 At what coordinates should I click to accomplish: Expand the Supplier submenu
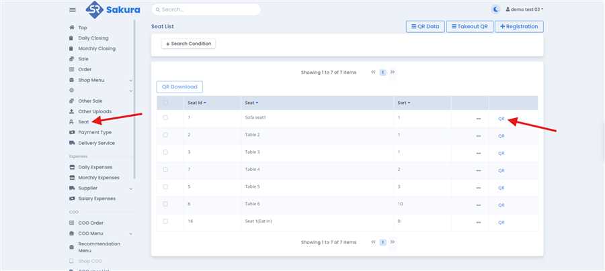tap(130, 188)
